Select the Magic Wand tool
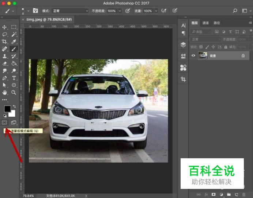This screenshot has width=253, height=198. click(x=14, y=34)
